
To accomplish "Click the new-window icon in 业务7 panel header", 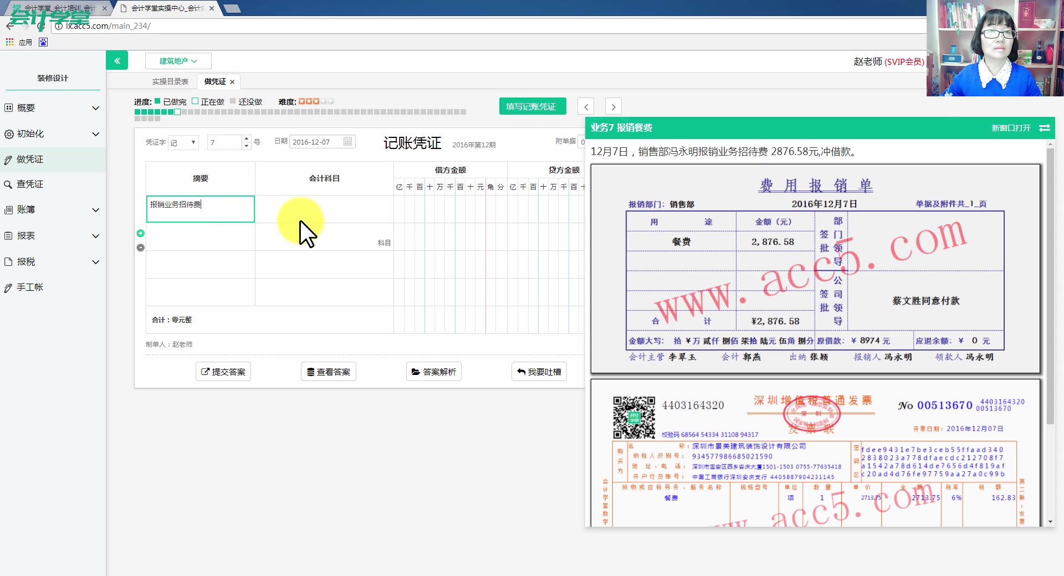I will [1044, 128].
